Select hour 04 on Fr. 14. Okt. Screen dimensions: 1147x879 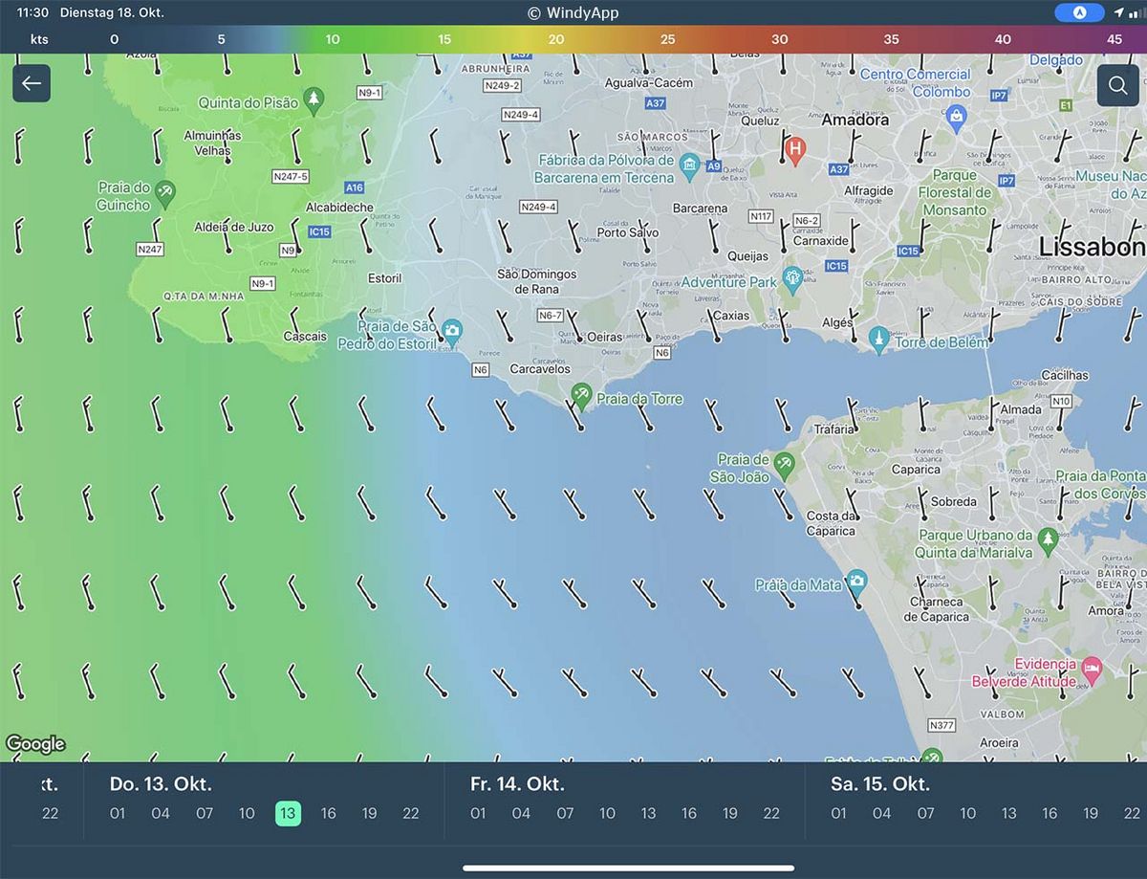click(x=521, y=813)
